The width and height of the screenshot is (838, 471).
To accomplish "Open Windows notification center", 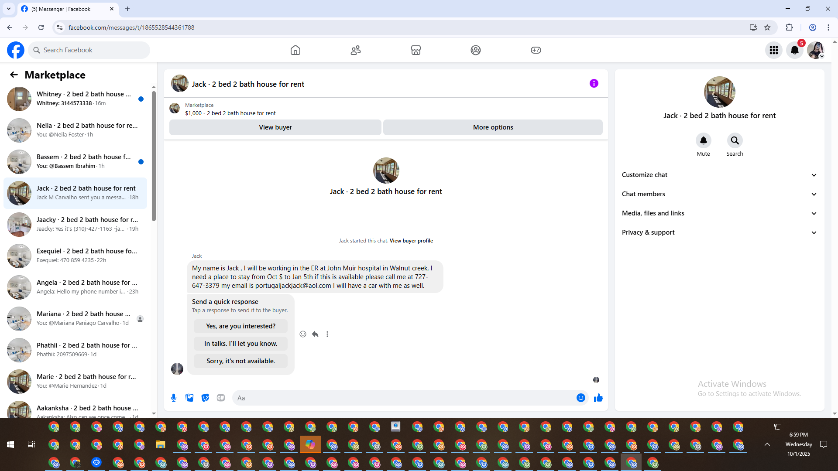I will point(824,444).
